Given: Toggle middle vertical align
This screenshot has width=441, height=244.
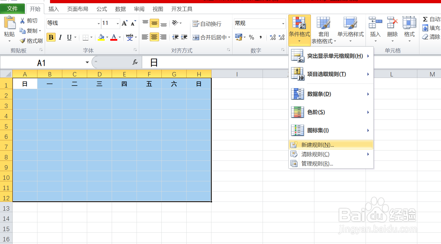Looking at the screenshot, I should point(154,23).
